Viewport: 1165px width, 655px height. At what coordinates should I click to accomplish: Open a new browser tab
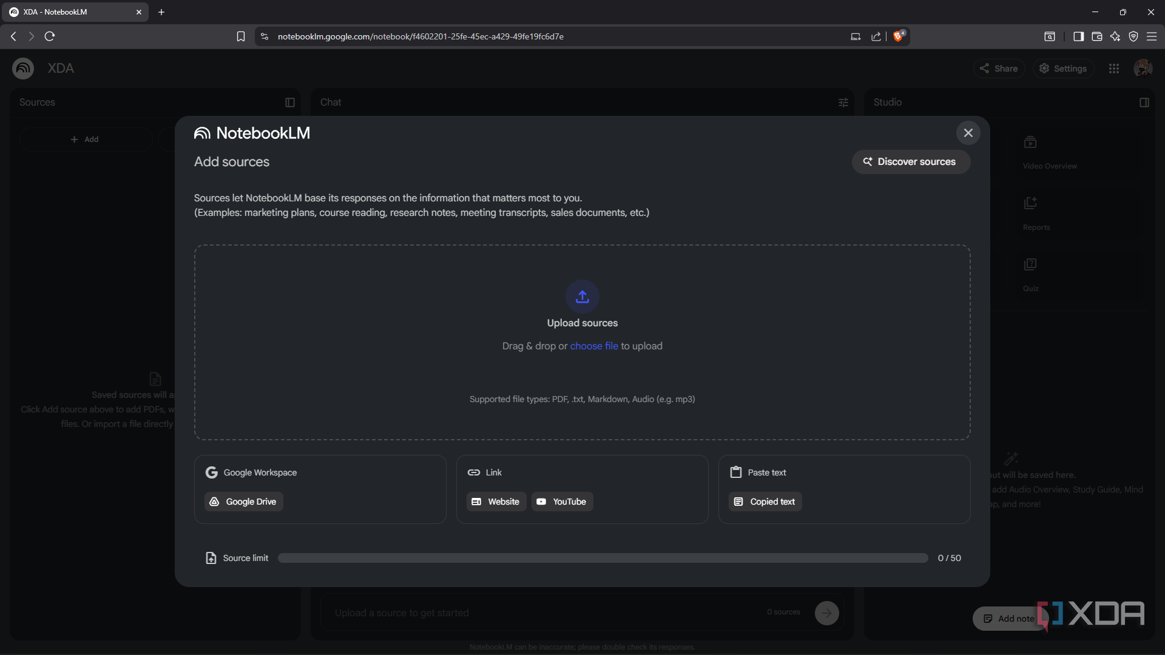[x=161, y=12]
